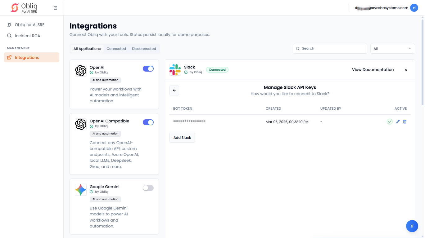Disable the OpenAI integration toggle
This screenshot has width=425, height=238.
148,69
